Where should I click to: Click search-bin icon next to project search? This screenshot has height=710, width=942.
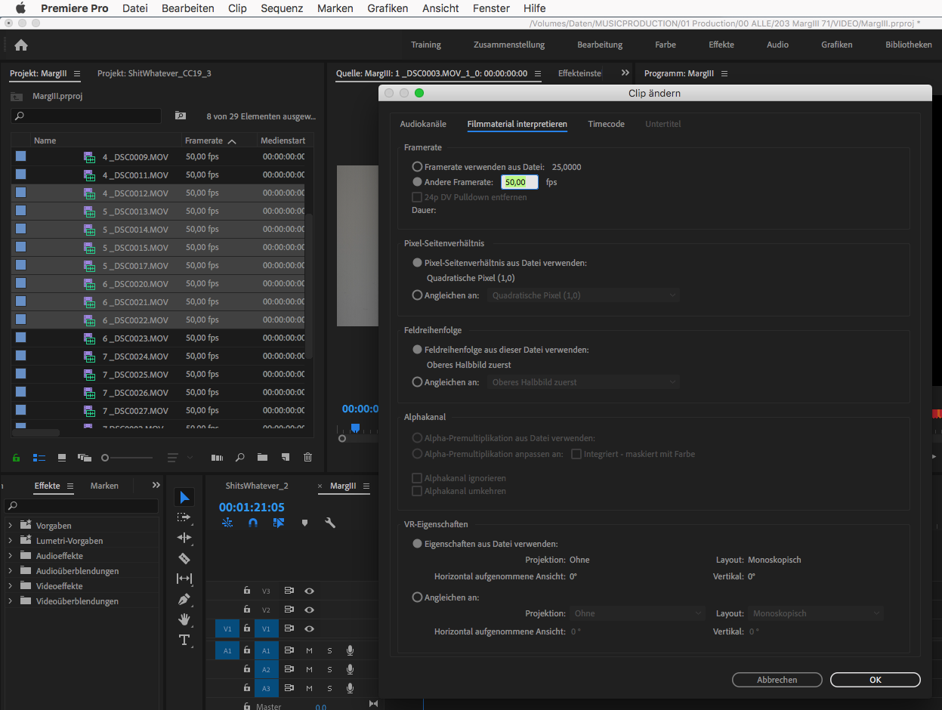click(180, 116)
